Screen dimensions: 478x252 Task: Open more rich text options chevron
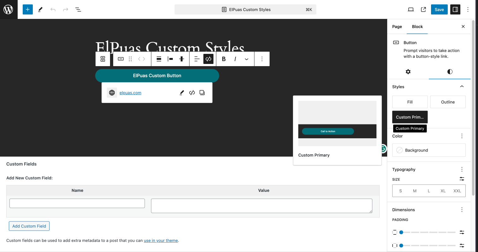point(247,59)
